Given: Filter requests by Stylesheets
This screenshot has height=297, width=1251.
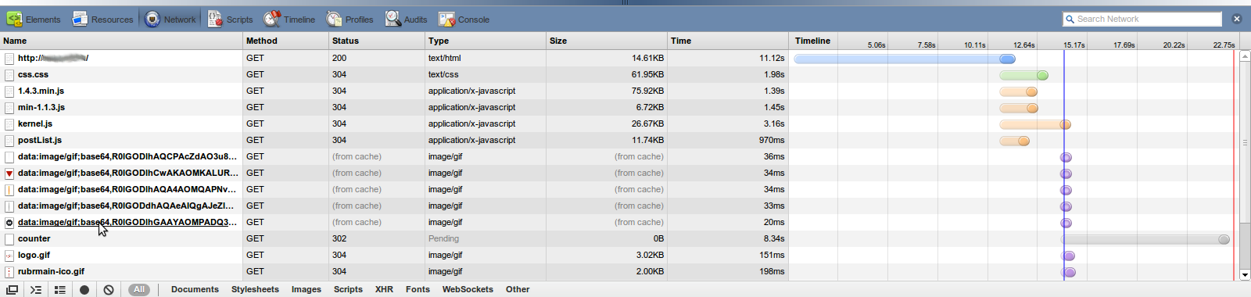Looking at the screenshot, I should [255, 289].
